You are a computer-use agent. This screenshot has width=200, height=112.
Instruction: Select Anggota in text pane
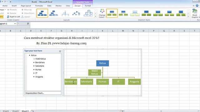coord(39,77)
